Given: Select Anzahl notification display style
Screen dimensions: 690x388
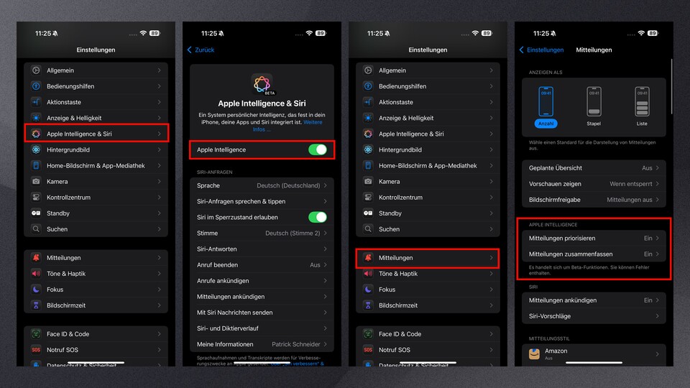Looking at the screenshot, I should (546, 106).
